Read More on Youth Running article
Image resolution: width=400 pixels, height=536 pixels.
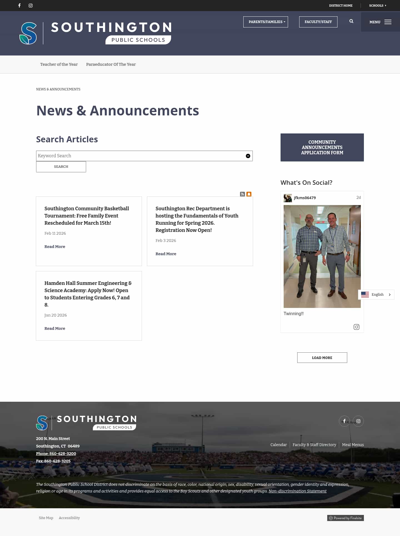166,254
